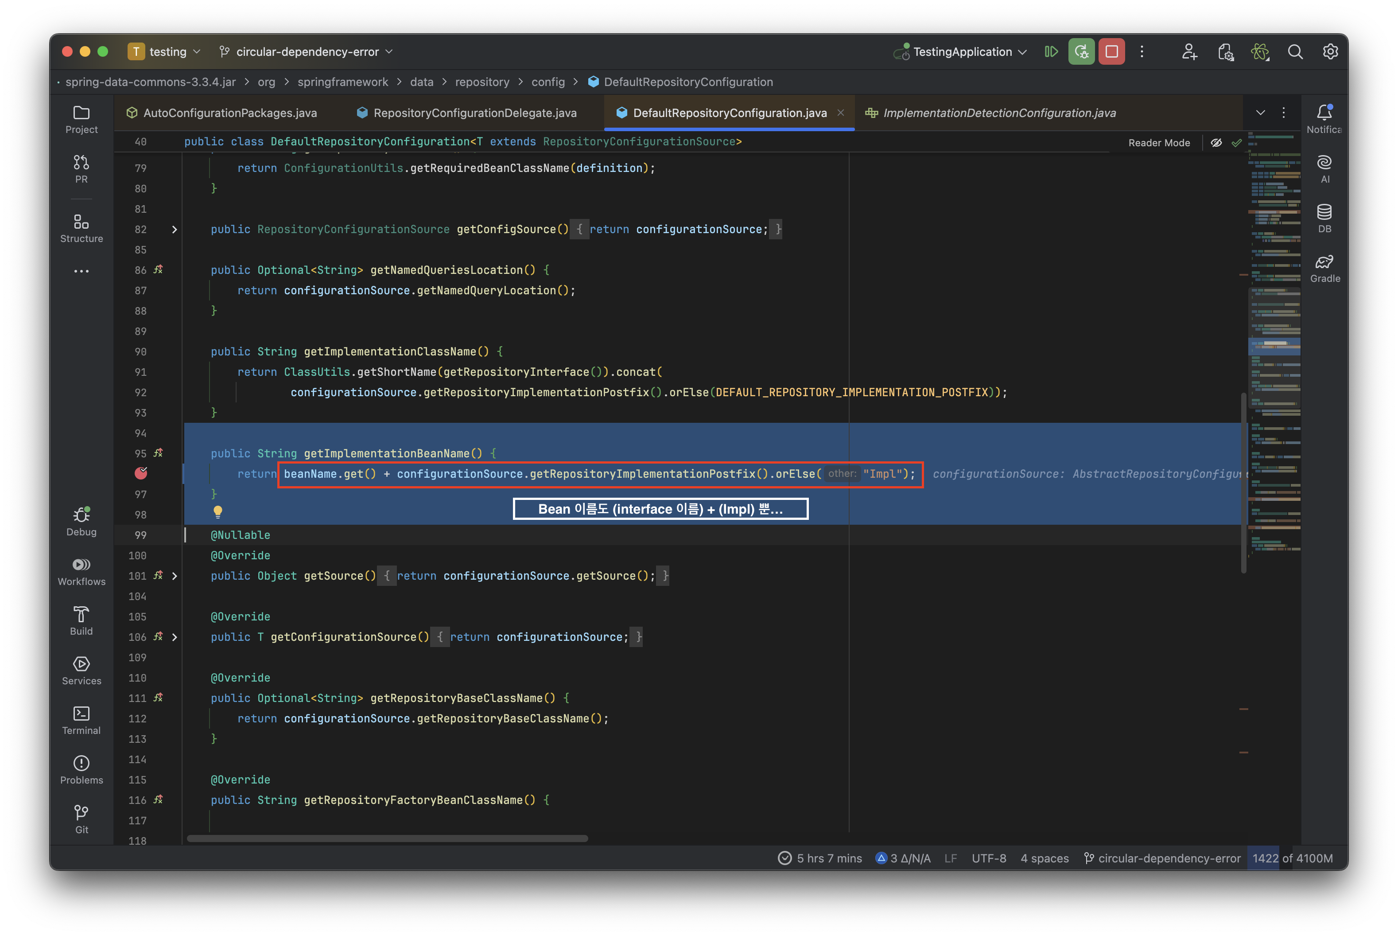Open the TestingApplication run configuration dropdown

tap(962, 52)
